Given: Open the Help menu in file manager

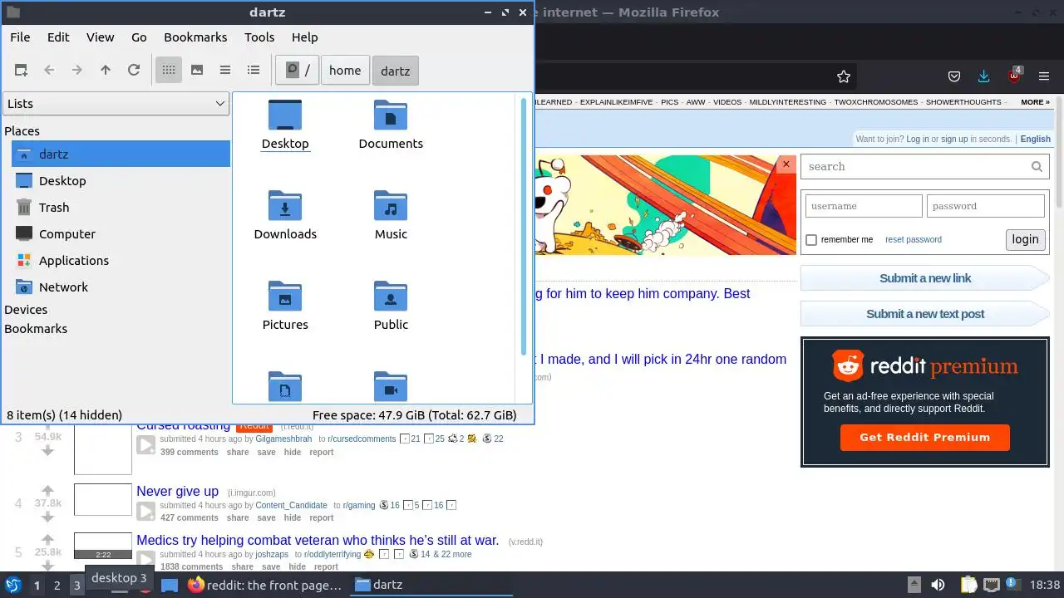Looking at the screenshot, I should pyautogui.click(x=304, y=37).
